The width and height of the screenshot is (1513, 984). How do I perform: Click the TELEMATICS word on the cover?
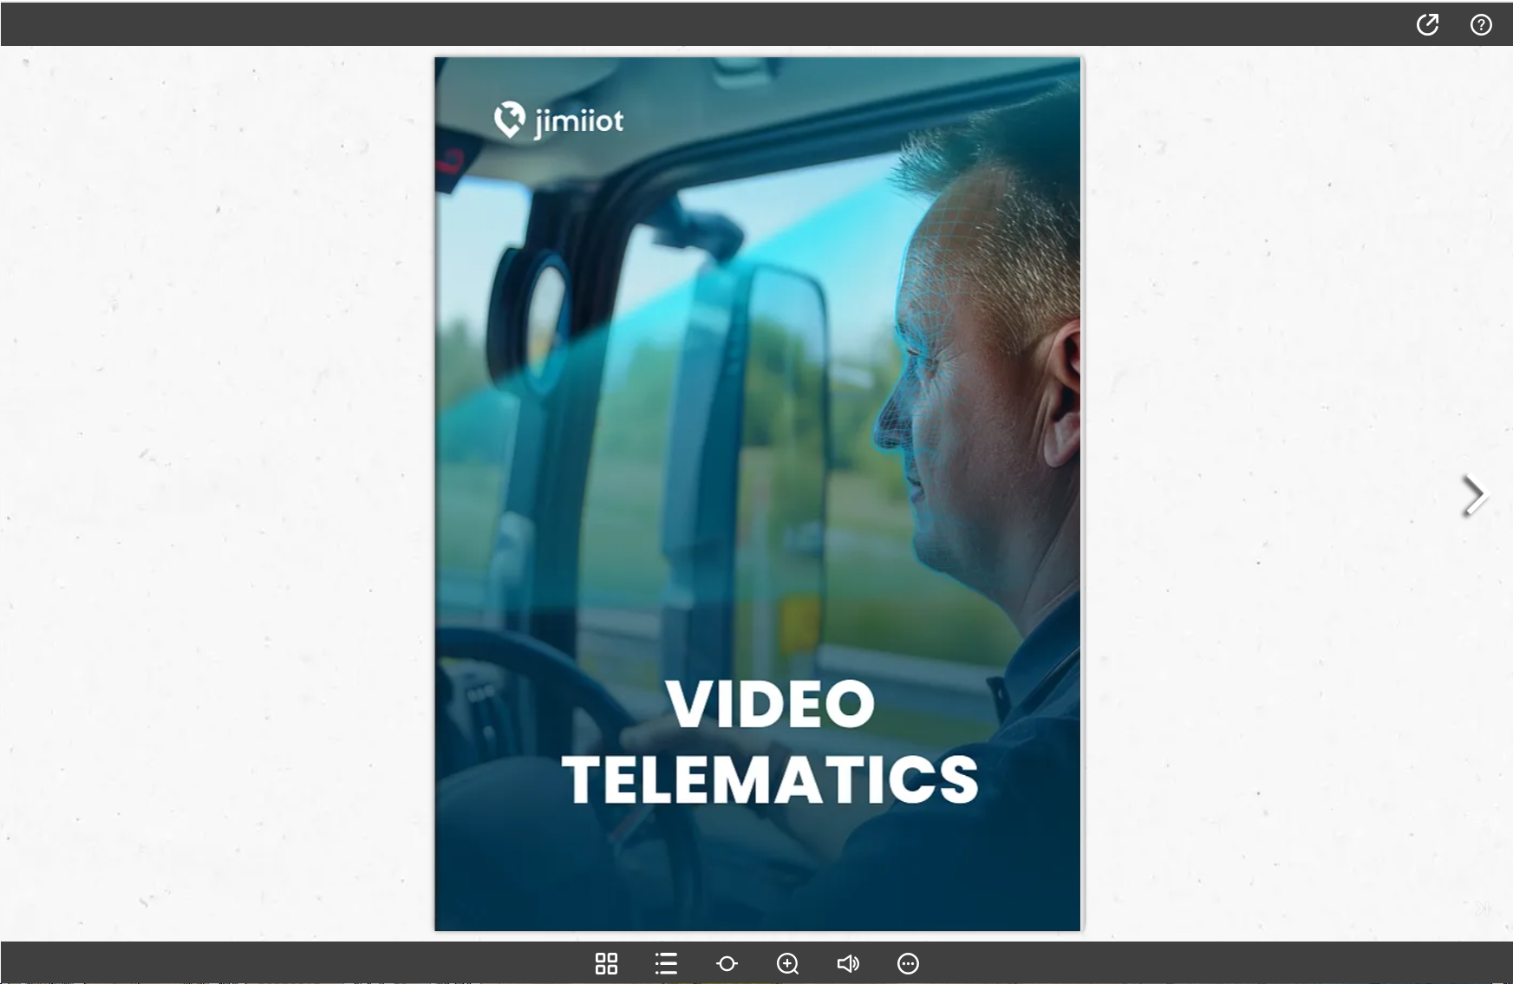770,779
